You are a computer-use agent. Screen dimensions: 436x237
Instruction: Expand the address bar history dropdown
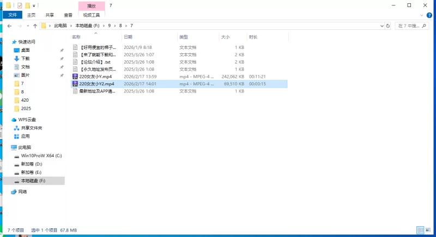(x=382, y=26)
